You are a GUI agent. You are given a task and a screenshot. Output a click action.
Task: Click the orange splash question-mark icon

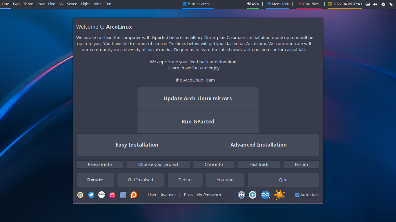click(x=279, y=195)
